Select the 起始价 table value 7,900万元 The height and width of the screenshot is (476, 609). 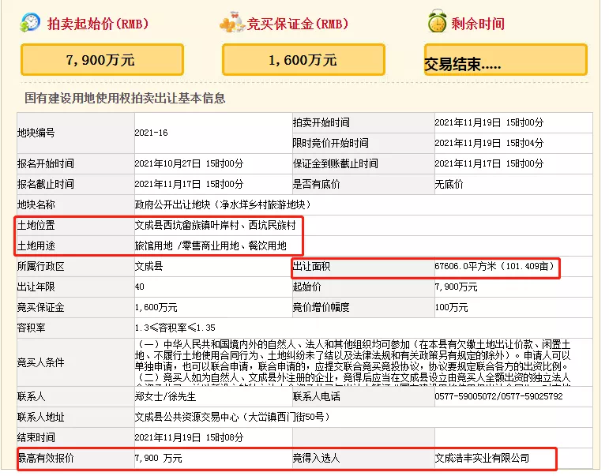pyautogui.click(x=456, y=287)
